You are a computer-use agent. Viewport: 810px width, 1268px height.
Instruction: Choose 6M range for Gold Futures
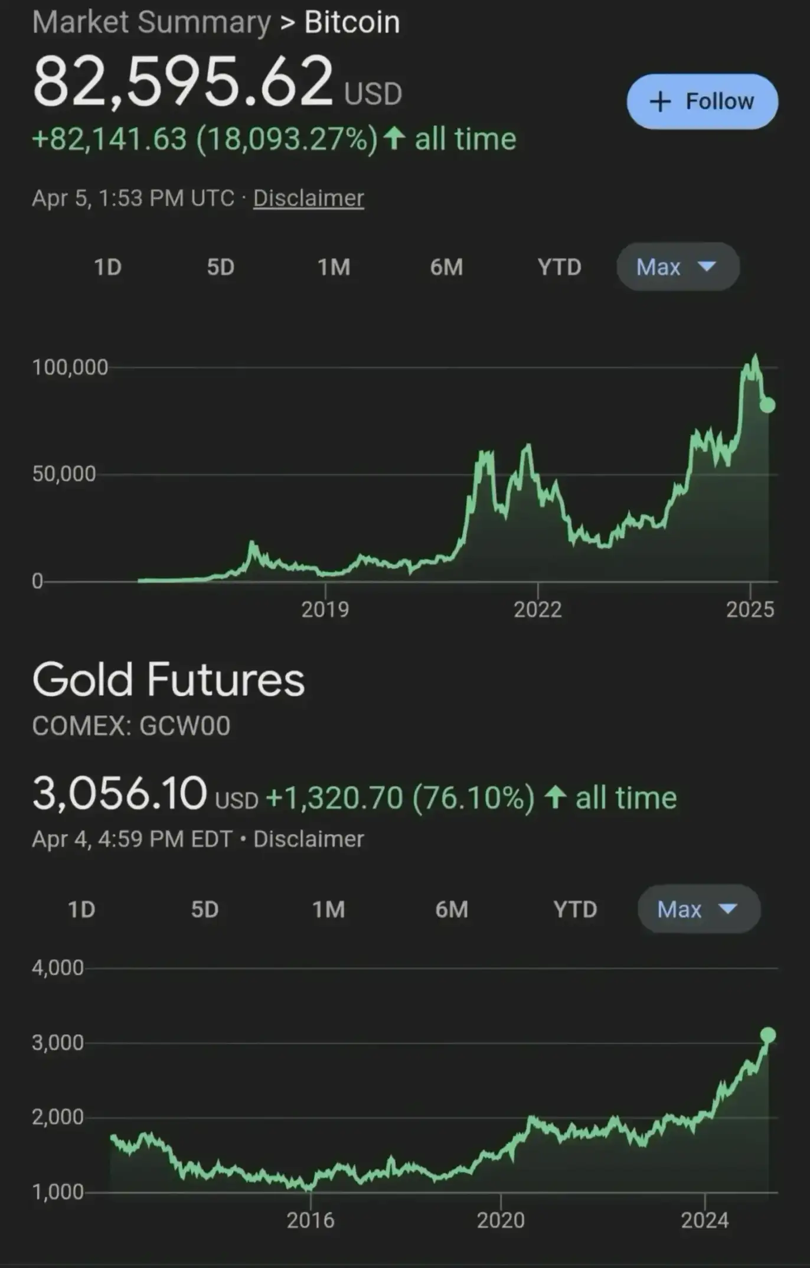pyautogui.click(x=452, y=909)
